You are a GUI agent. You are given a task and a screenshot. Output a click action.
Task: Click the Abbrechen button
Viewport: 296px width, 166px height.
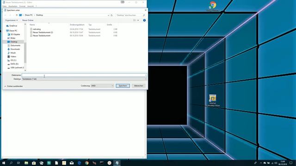139,86
